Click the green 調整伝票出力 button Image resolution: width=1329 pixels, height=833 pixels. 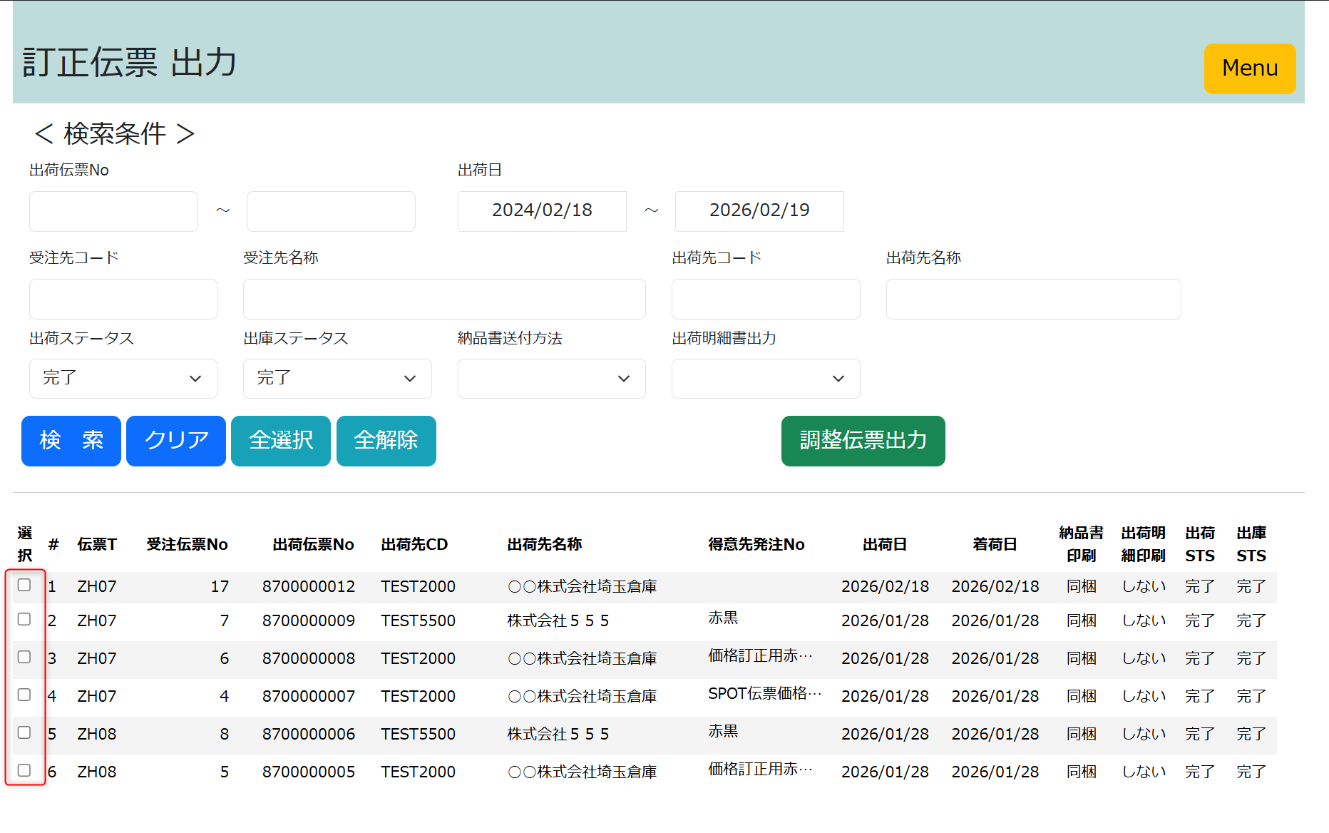tap(863, 441)
